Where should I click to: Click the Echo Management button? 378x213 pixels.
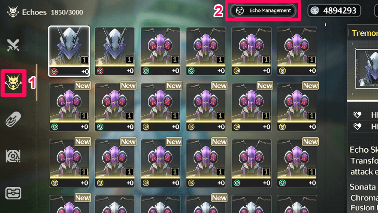[263, 10]
